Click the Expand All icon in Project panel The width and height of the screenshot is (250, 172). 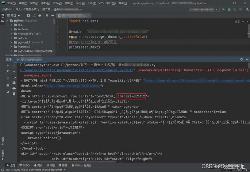pos(34,15)
